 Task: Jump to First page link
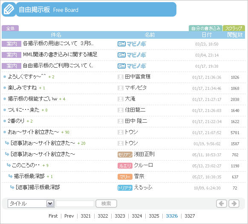click(x=53, y=216)
